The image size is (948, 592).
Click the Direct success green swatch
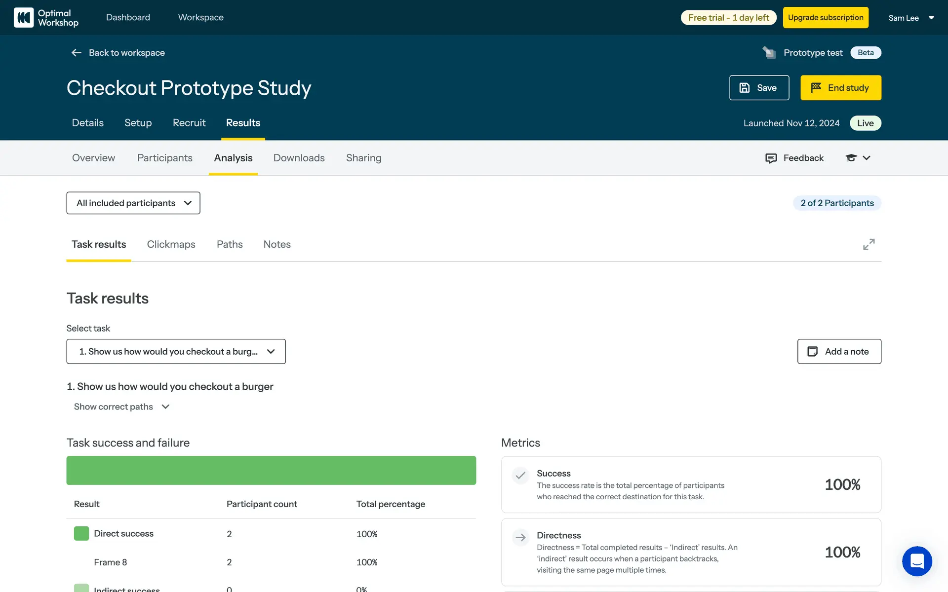[81, 533]
